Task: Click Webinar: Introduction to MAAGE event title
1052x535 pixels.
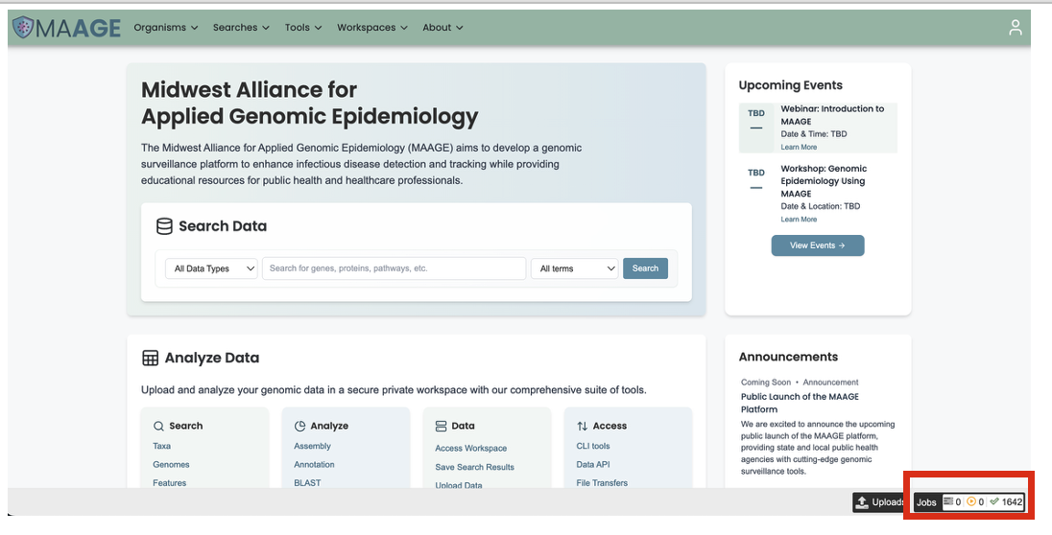Action: pyautogui.click(x=832, y=115)
